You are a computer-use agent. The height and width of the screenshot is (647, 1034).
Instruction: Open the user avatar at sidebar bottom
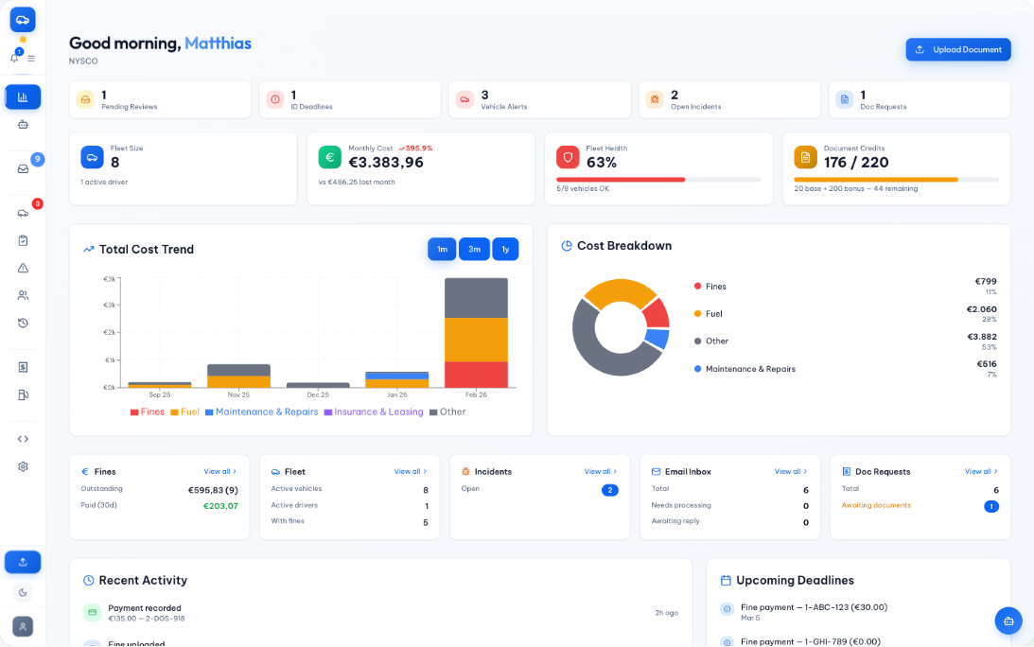23,625
